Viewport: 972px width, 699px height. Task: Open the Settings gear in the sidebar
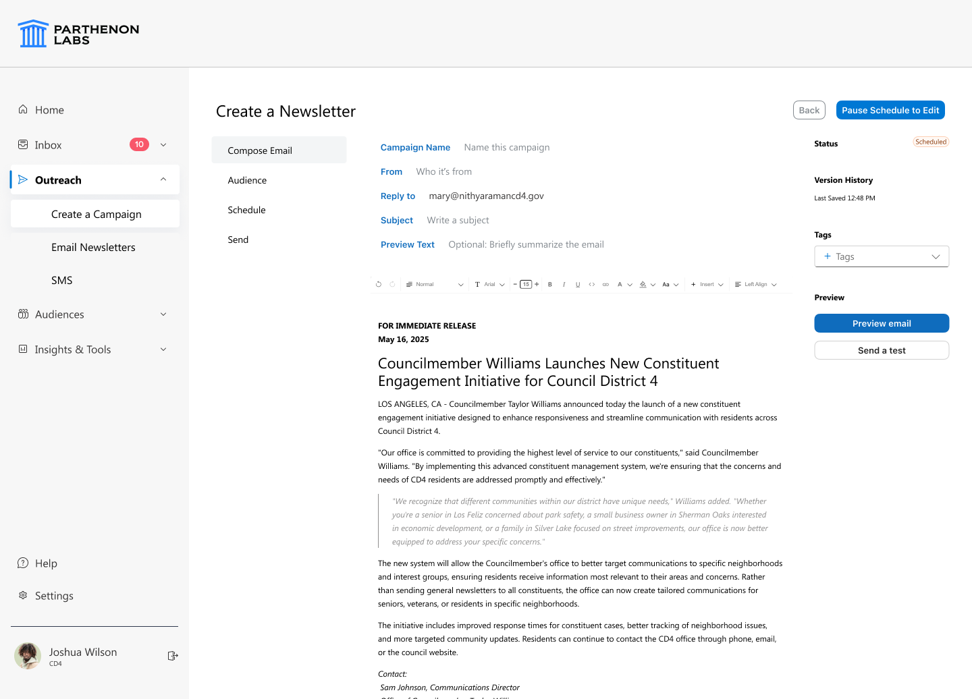[x=23, y=595]
